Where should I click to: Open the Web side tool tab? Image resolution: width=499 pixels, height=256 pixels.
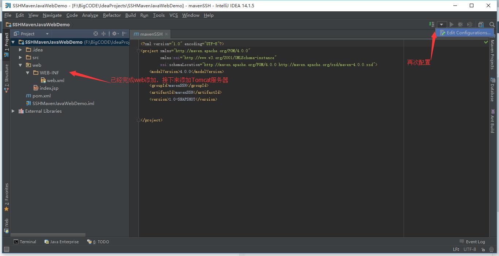coord(6,226)
